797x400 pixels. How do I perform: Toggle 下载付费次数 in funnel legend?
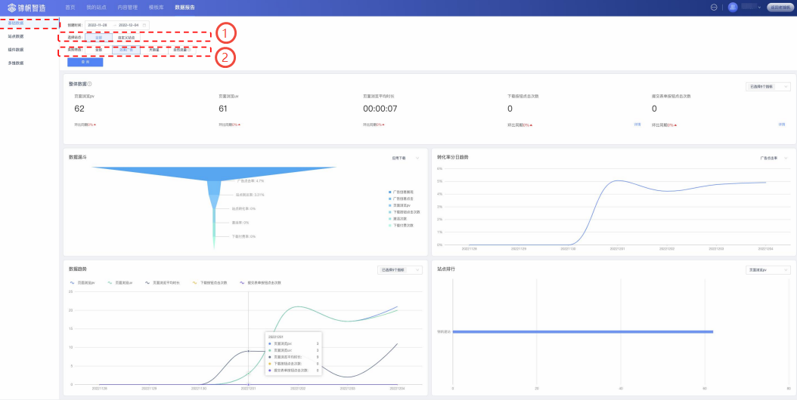click(x=401, y=225)
